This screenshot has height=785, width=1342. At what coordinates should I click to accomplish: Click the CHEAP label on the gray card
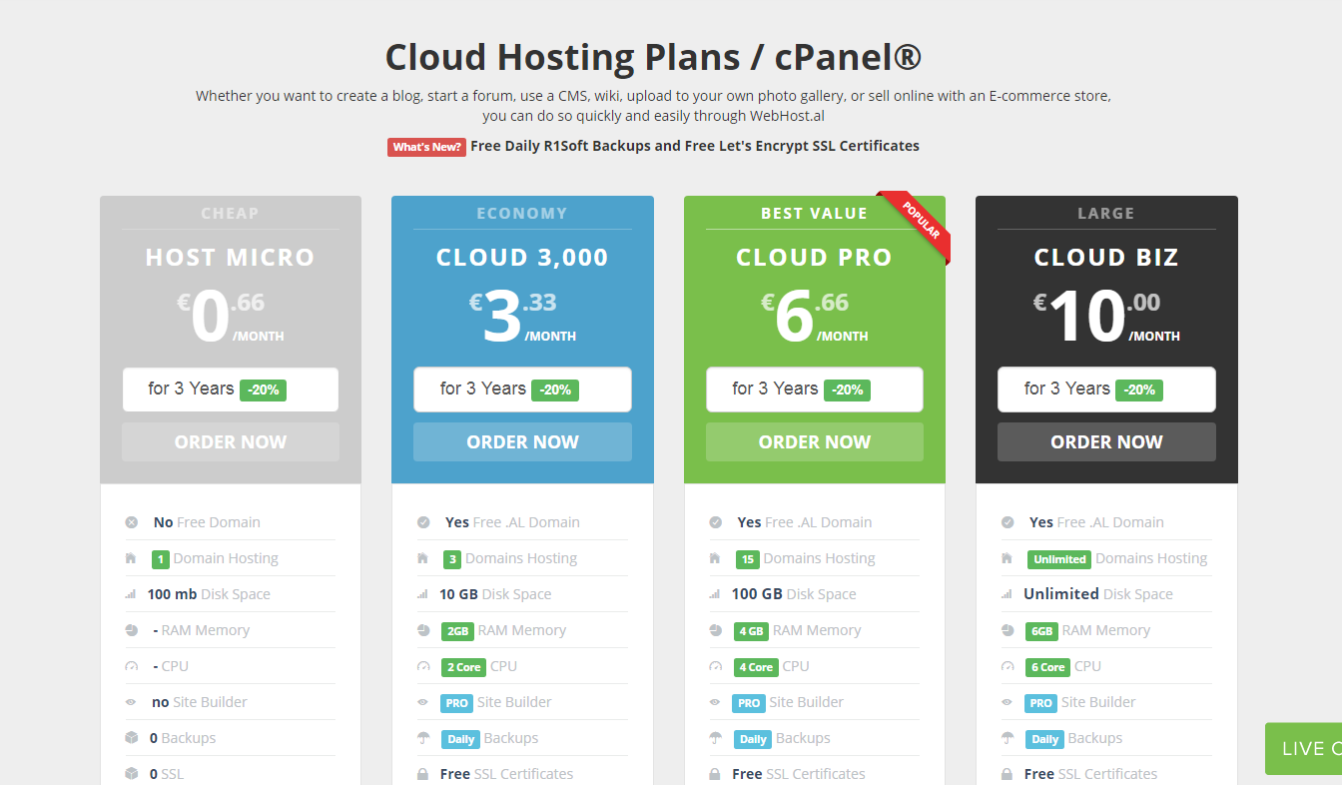(230, 213)
